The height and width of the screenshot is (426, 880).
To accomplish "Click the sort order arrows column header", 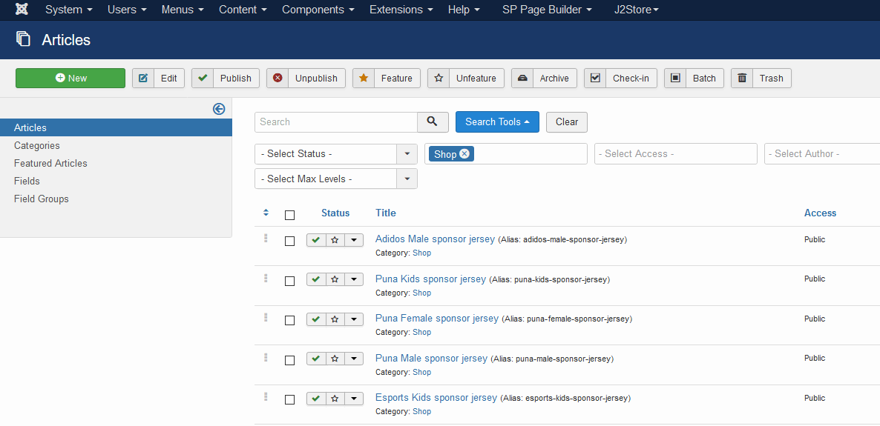I will click(266, 213).
